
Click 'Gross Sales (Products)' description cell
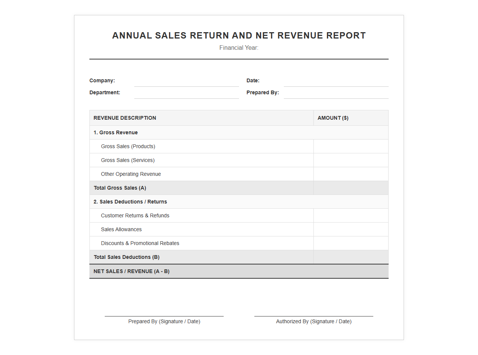[x=202, y=146]
